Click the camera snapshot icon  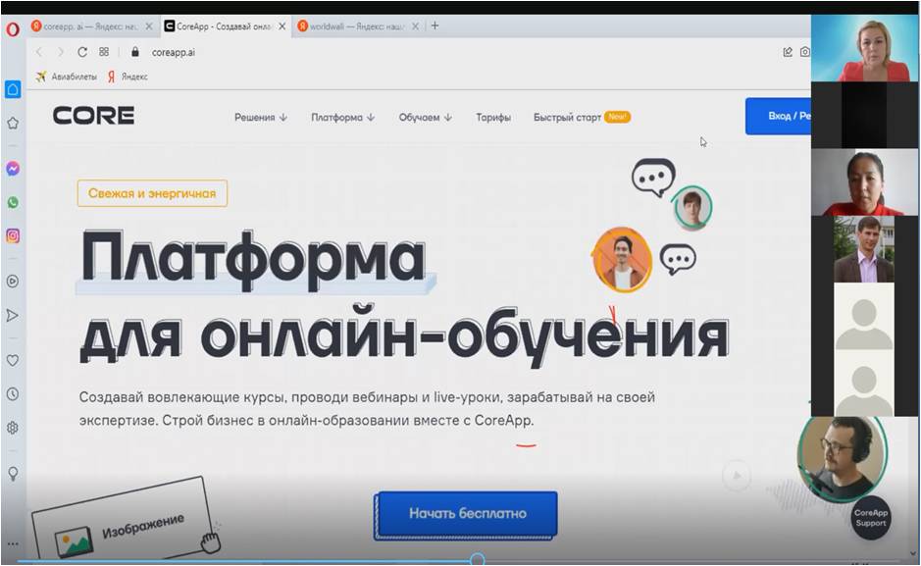pyautogui.click(x=804, y=52)
